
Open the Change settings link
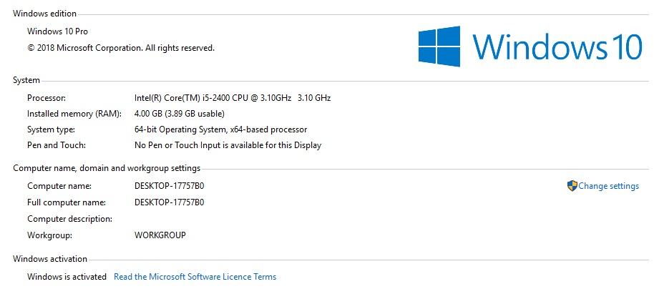pyautogui.click(x=608, y=186)
